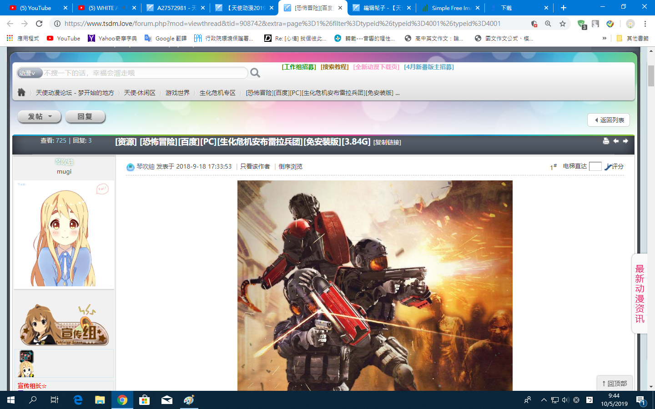Open the Paint app from taskbar

tap(189, 400)
